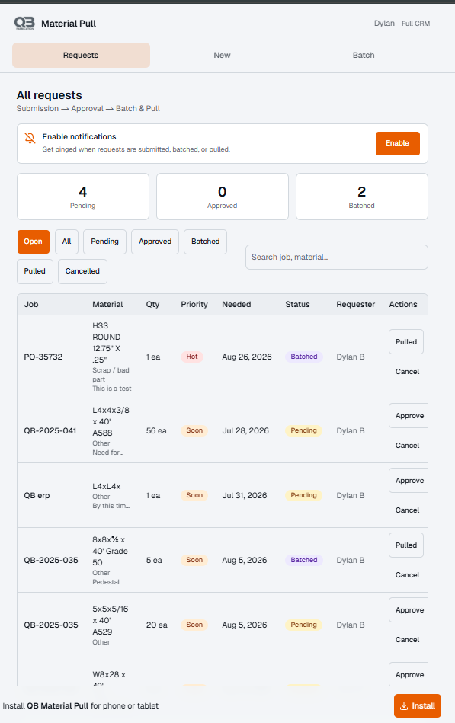
Task: Approve the W8x28 request
Action: [409, 674]
